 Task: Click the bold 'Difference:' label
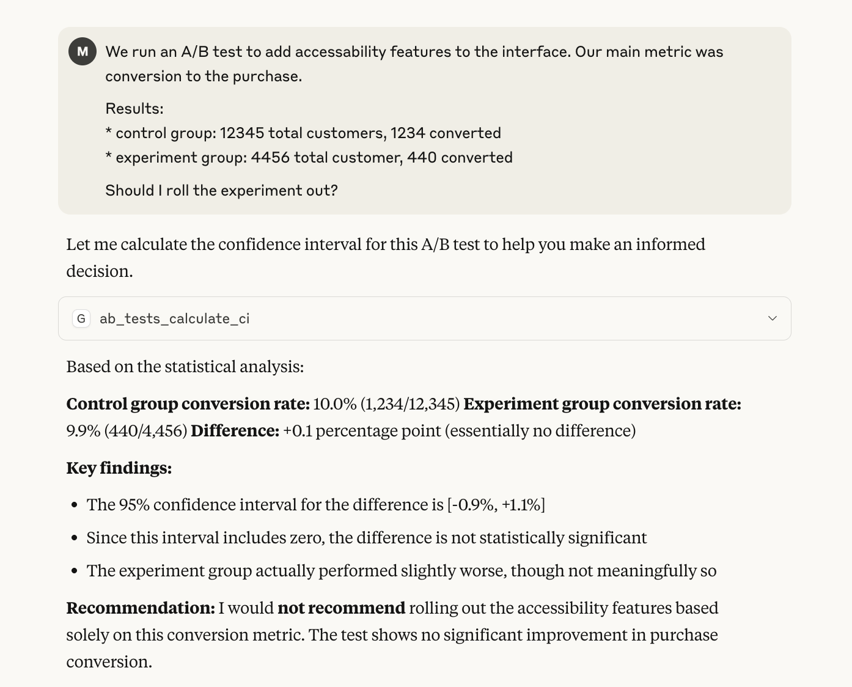coord(235,431)
